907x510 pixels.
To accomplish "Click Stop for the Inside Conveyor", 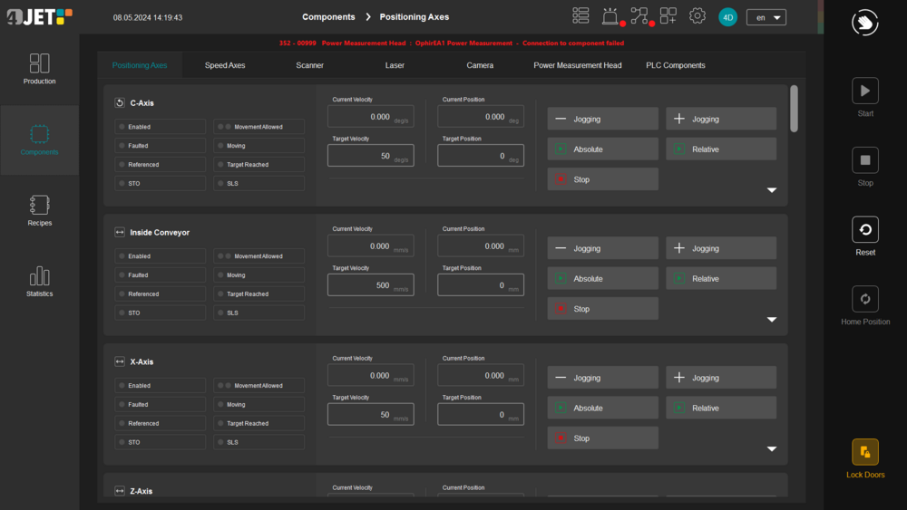I will [x=602, y=309].
